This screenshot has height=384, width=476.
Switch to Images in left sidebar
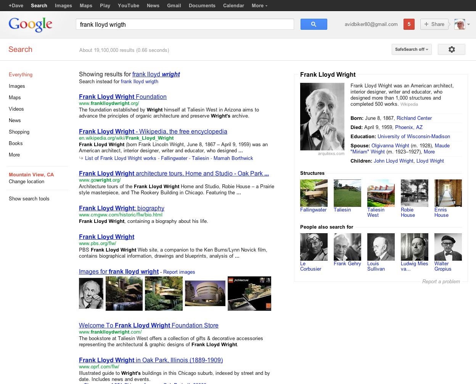click(x=17, y=86)
